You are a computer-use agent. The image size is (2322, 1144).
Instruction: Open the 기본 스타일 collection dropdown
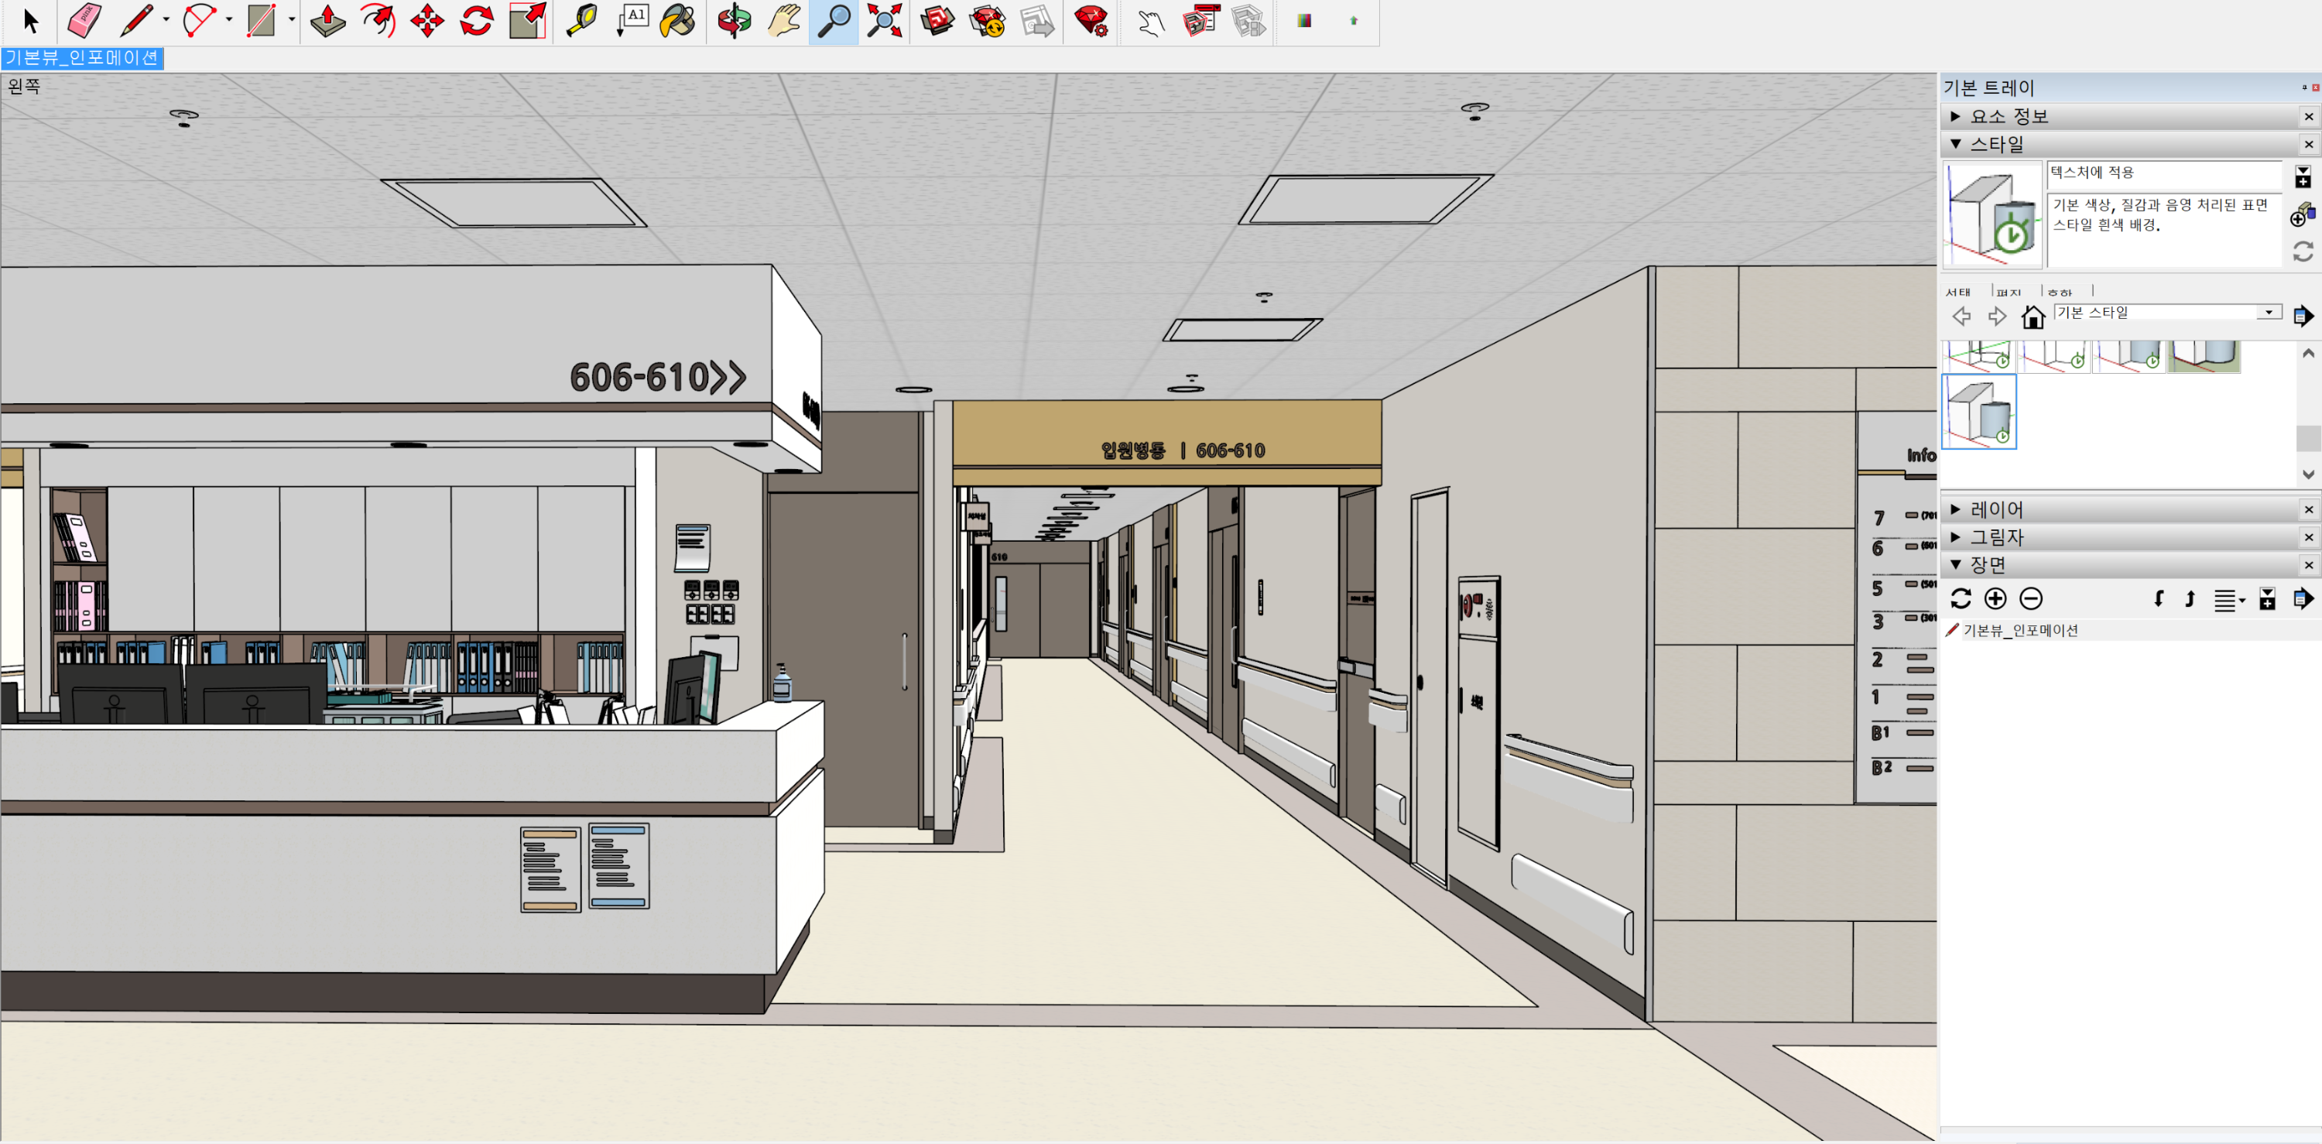[x=2268, y=312]
